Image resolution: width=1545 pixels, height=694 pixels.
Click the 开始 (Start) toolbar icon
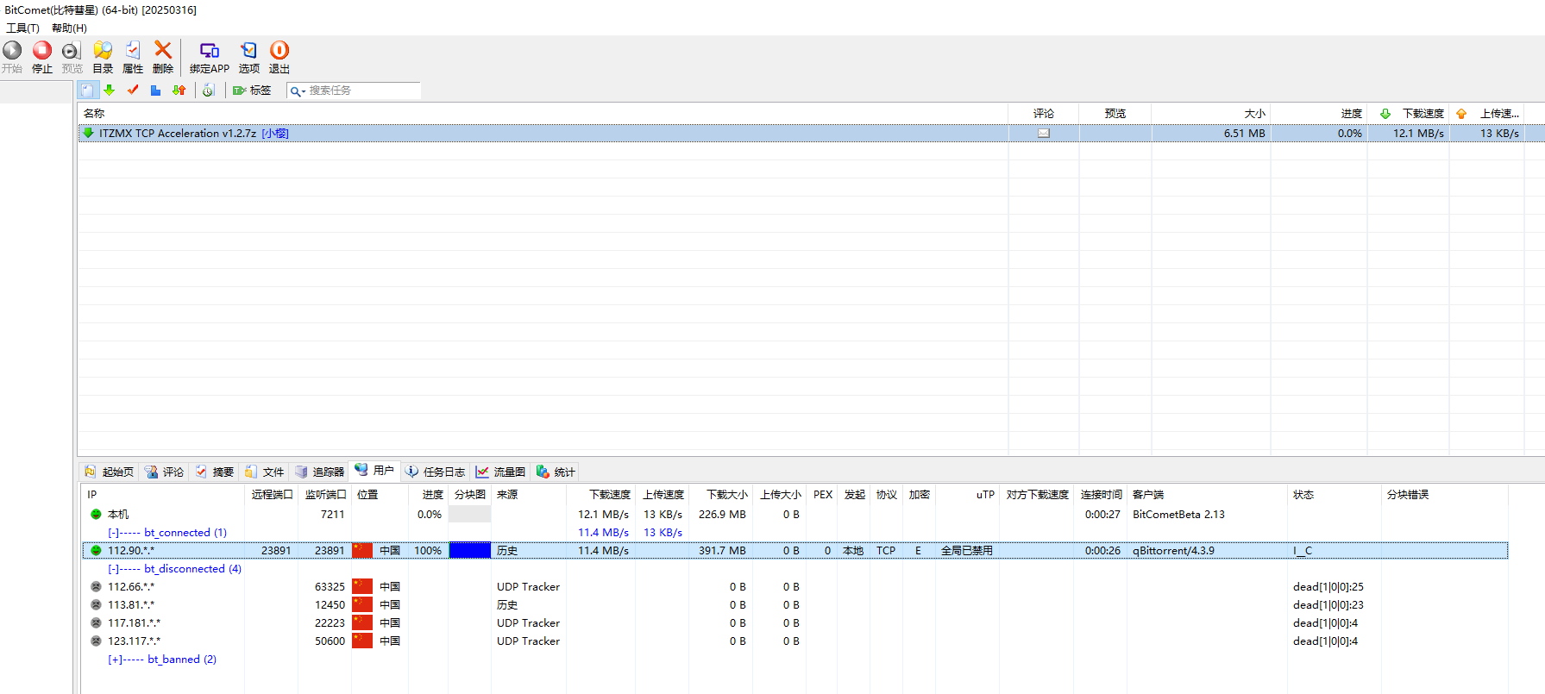pyautogui.click(x=12, y=51)
